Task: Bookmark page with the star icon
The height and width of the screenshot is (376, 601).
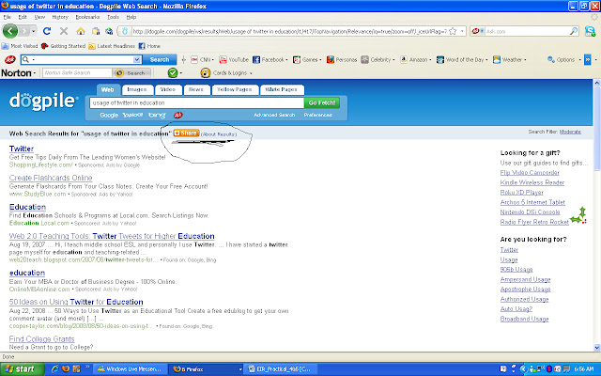Action: click(453, 31)
